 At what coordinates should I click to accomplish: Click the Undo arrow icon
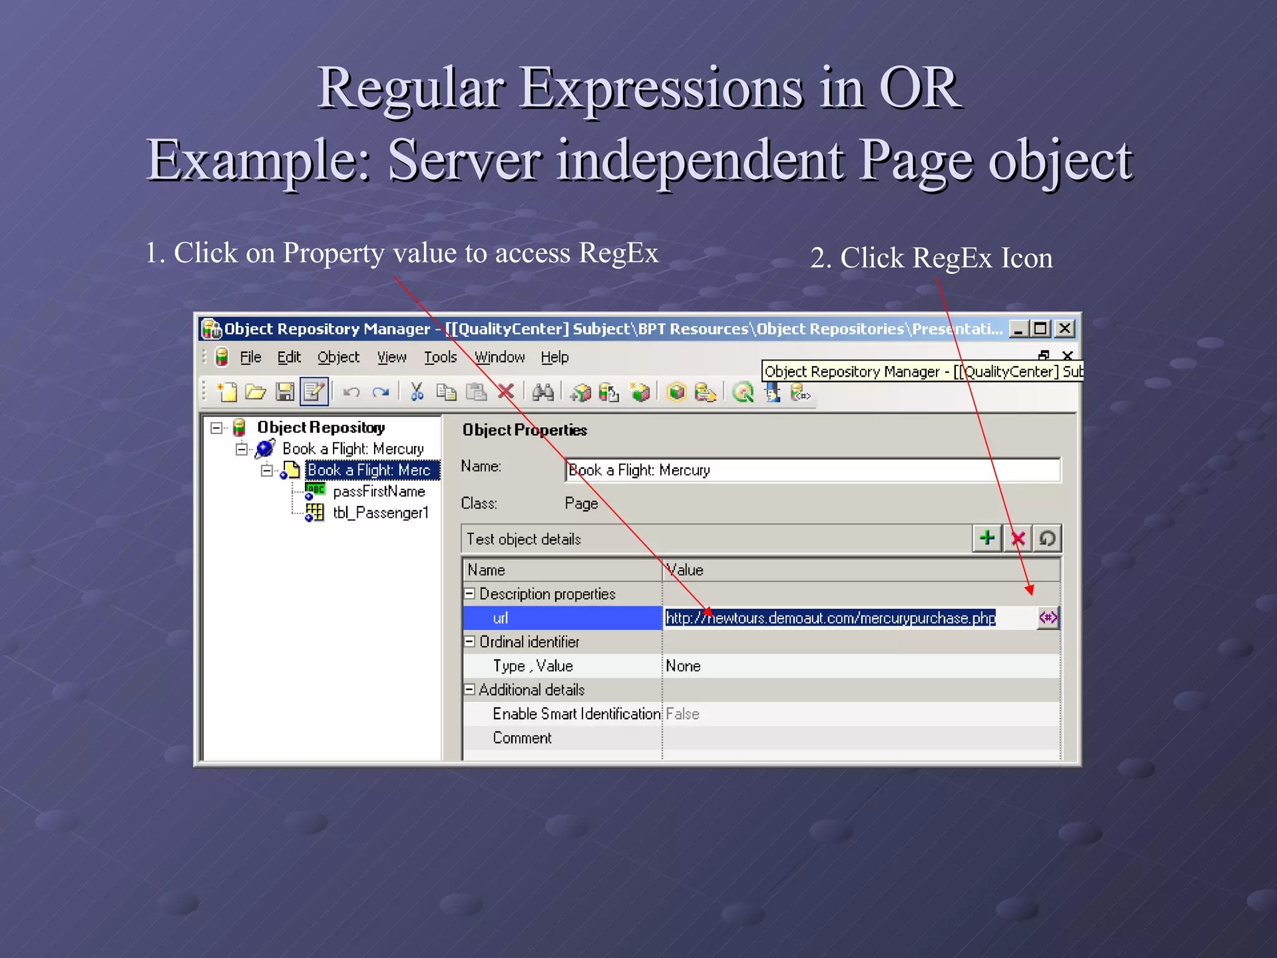tap(351, 392)
